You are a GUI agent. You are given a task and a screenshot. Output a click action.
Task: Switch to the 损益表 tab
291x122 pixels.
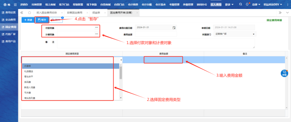coord(96,13)
